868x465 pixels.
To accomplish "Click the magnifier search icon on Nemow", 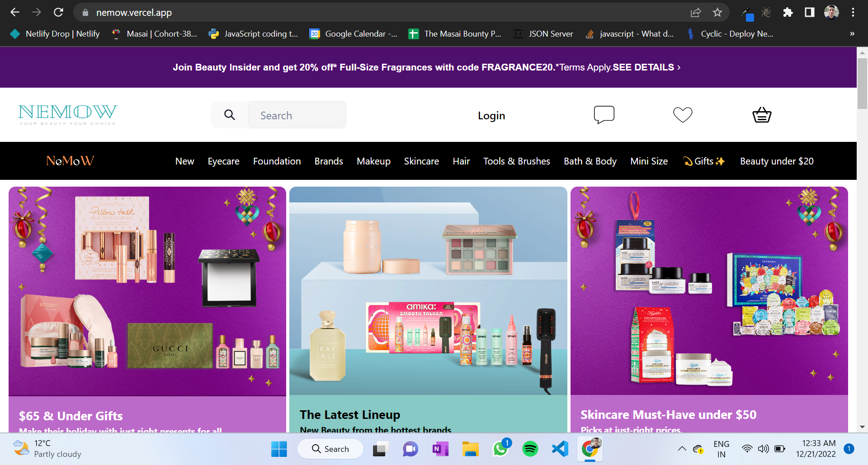I will click(230, 115).
